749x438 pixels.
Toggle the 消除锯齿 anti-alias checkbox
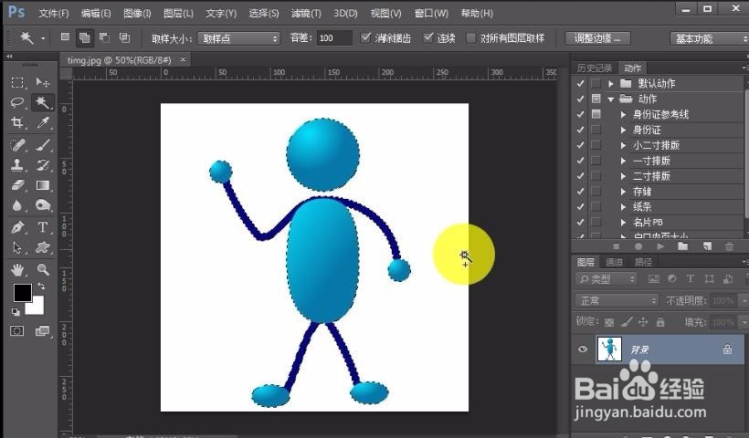tap(365, 37)
